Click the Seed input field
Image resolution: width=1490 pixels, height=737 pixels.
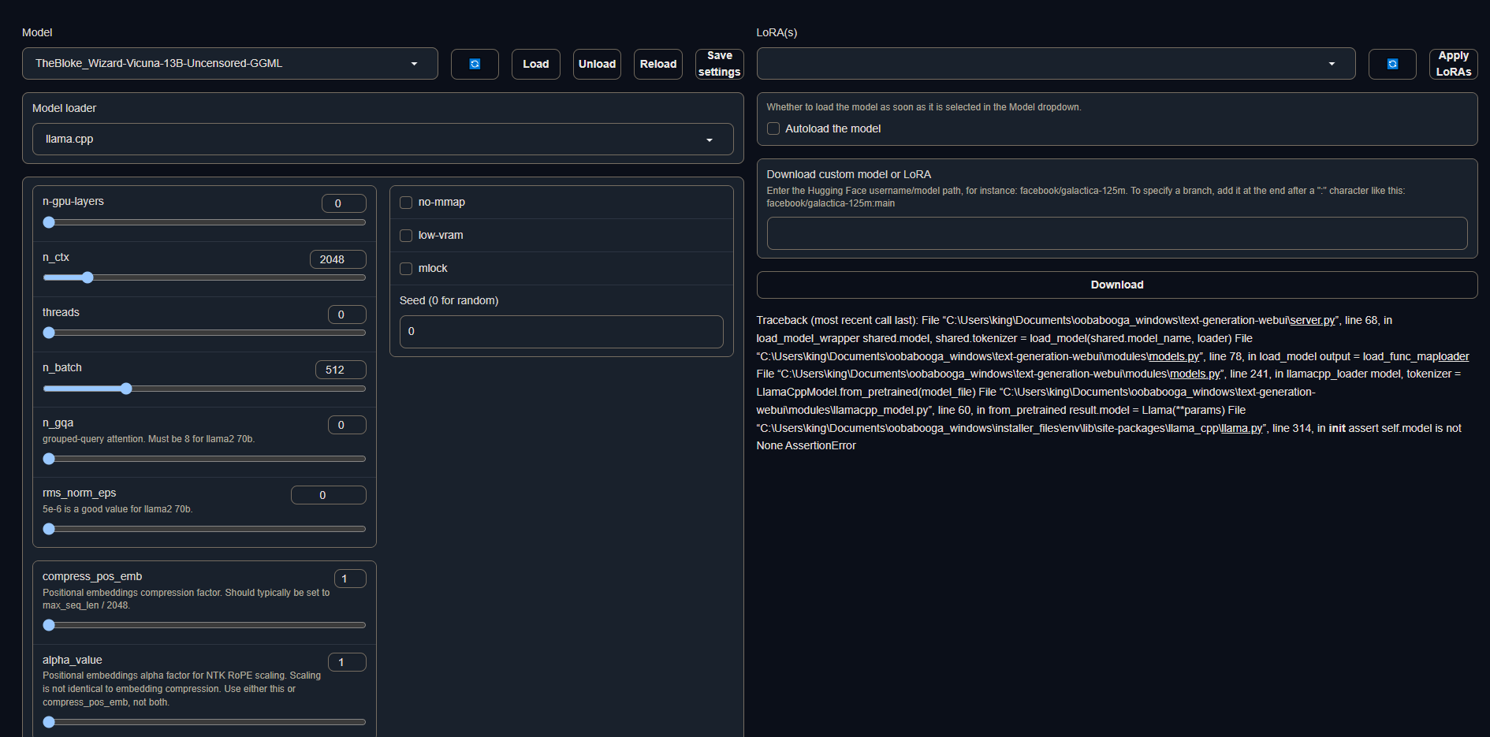pyautogui.click(x=561, y=331)
